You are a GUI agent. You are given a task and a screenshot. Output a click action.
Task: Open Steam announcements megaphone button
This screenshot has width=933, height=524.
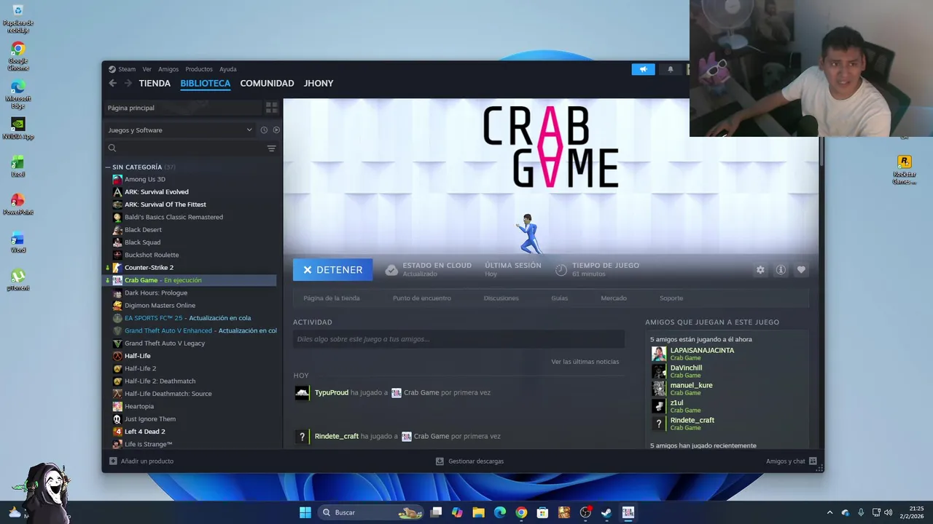(643, 69)
